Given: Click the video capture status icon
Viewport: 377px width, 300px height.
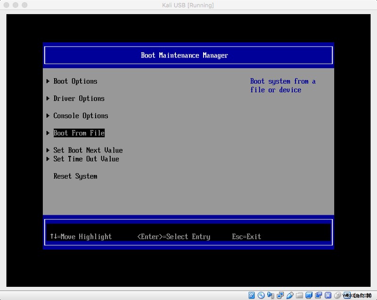Looking at the screenshot, I should point(319,295).
